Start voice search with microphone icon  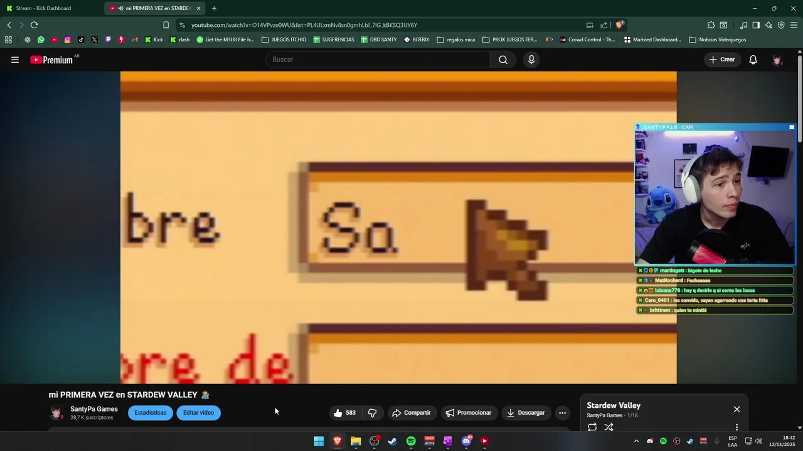pyautogui.click(x=531, y=60)
